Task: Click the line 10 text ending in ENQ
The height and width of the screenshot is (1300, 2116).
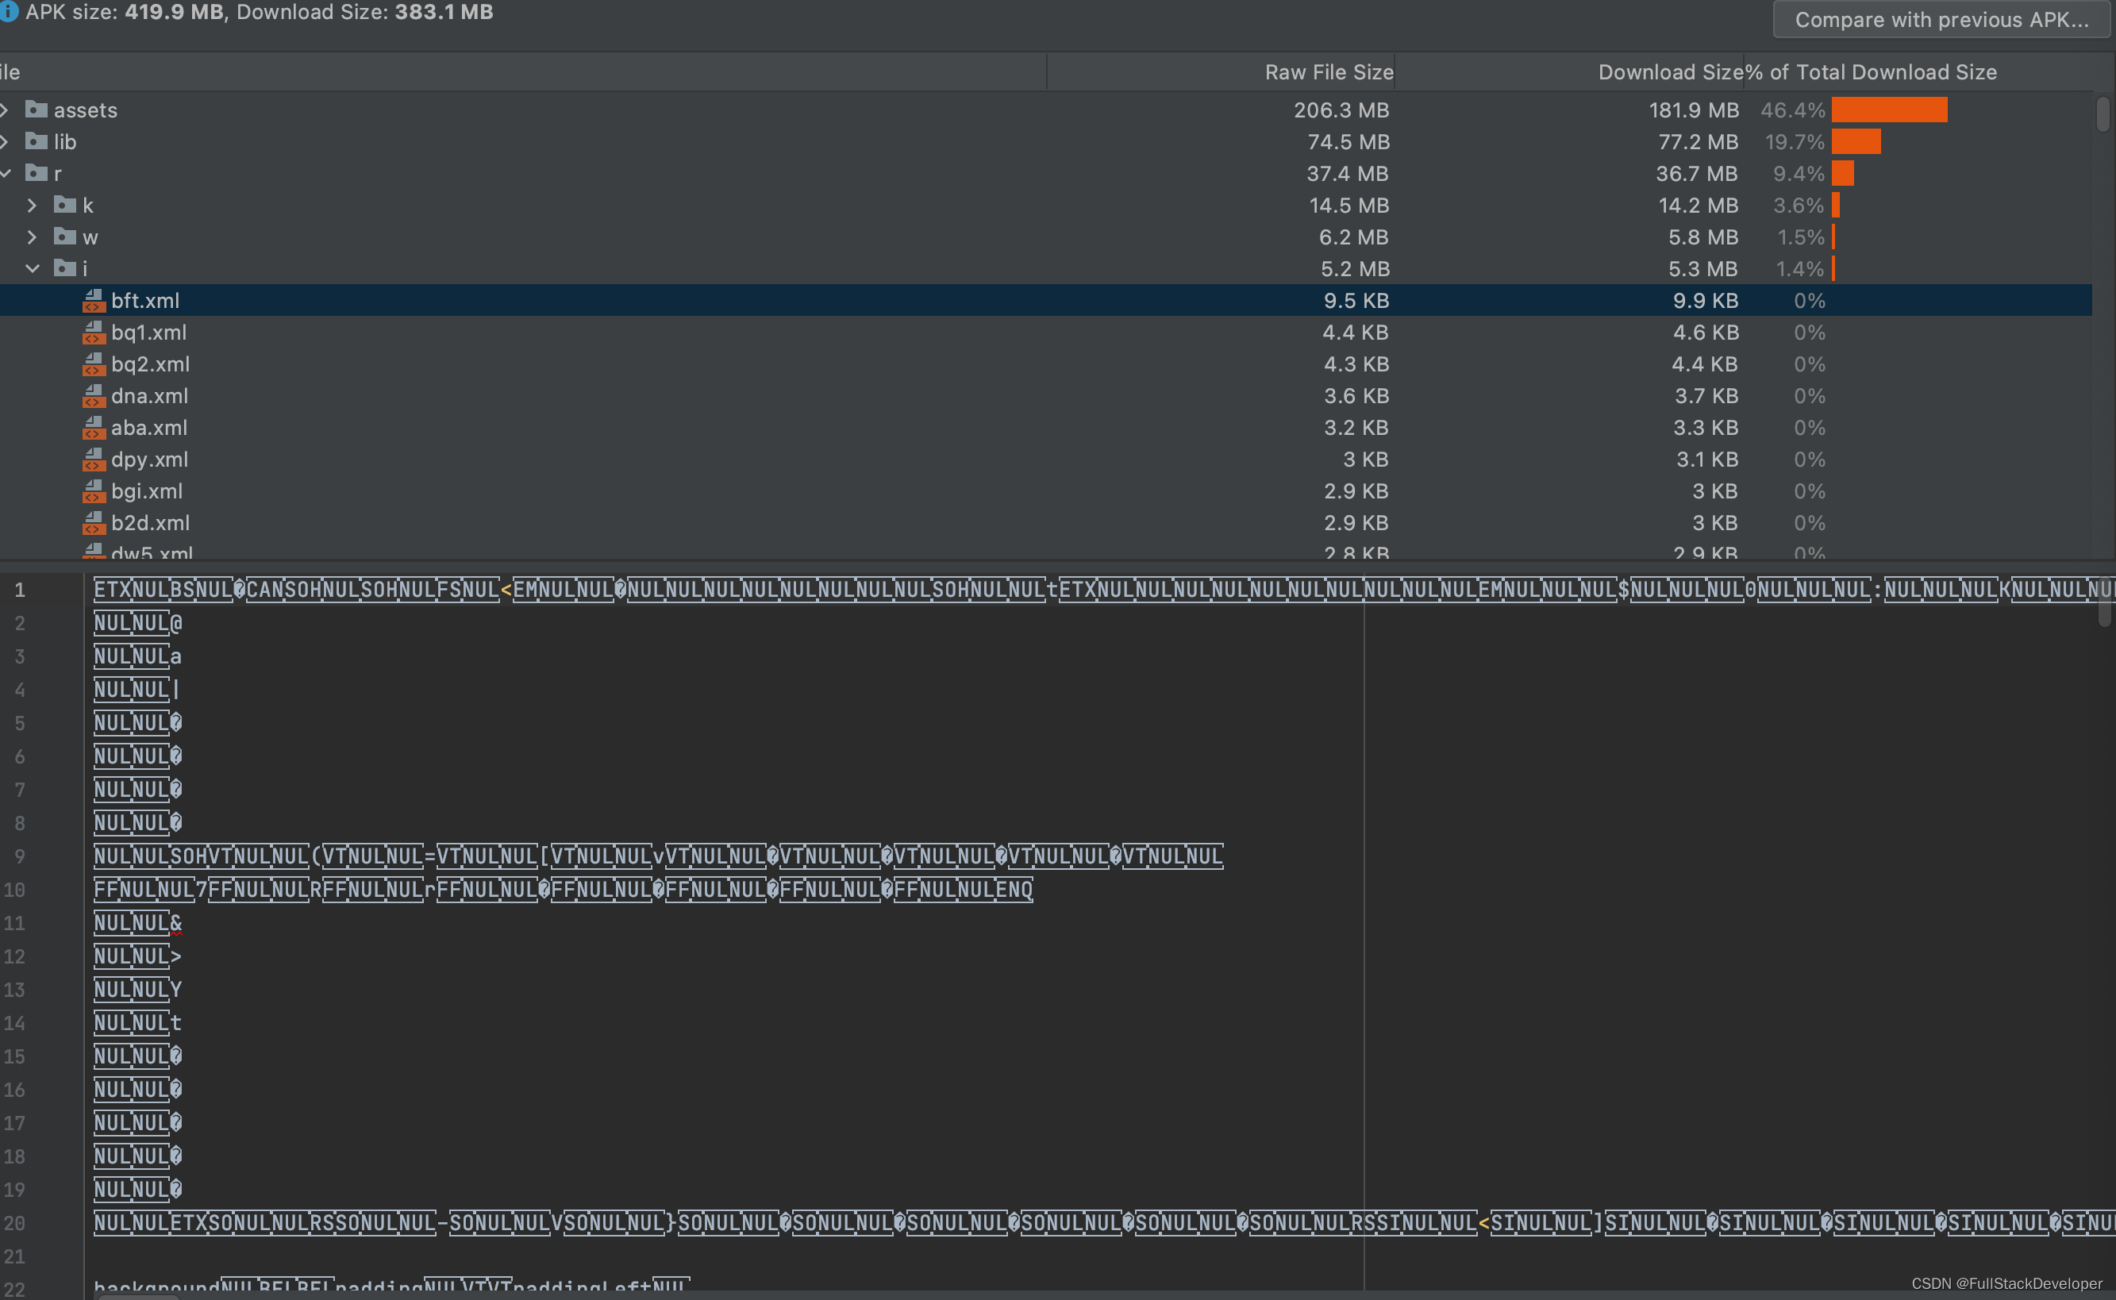Action: click(564, 890)
